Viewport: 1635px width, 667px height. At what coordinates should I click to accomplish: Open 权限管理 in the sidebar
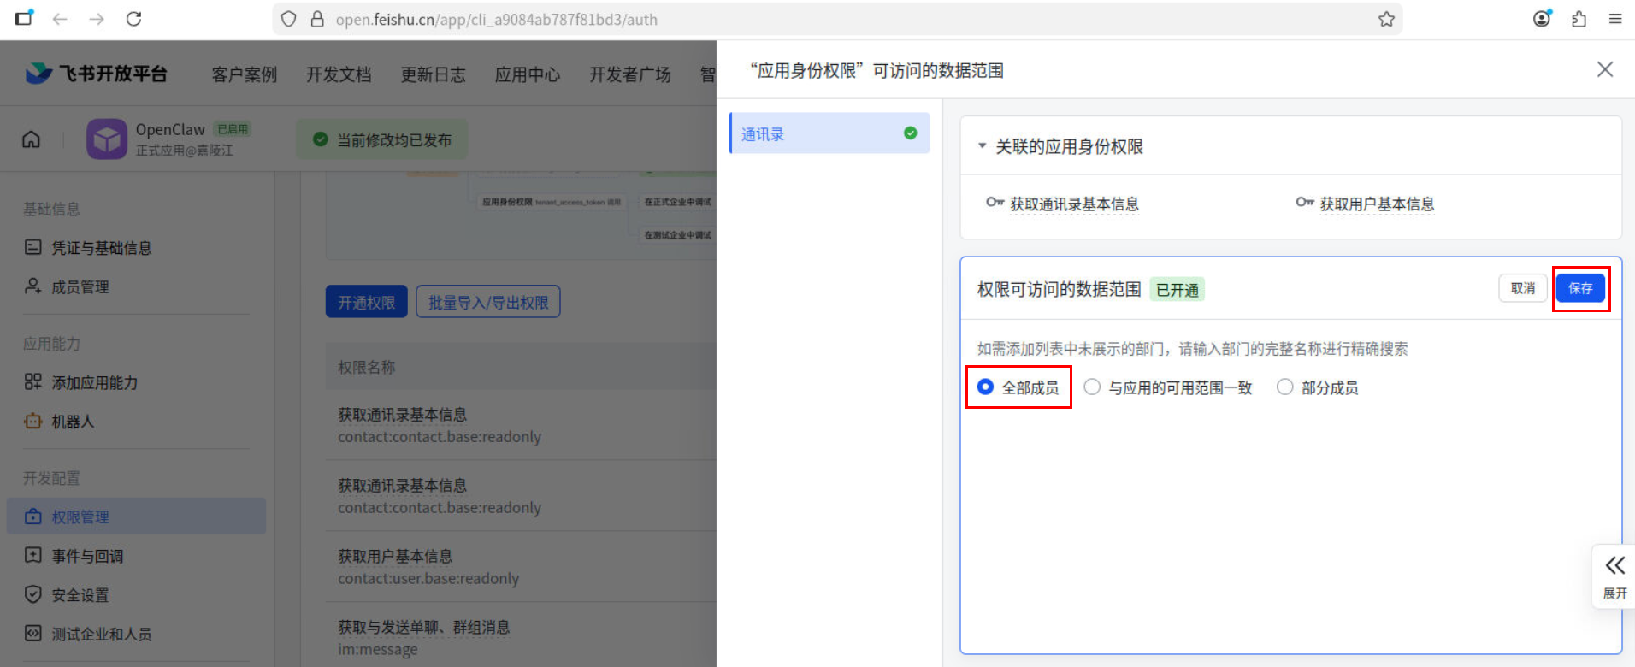point(137,516)
